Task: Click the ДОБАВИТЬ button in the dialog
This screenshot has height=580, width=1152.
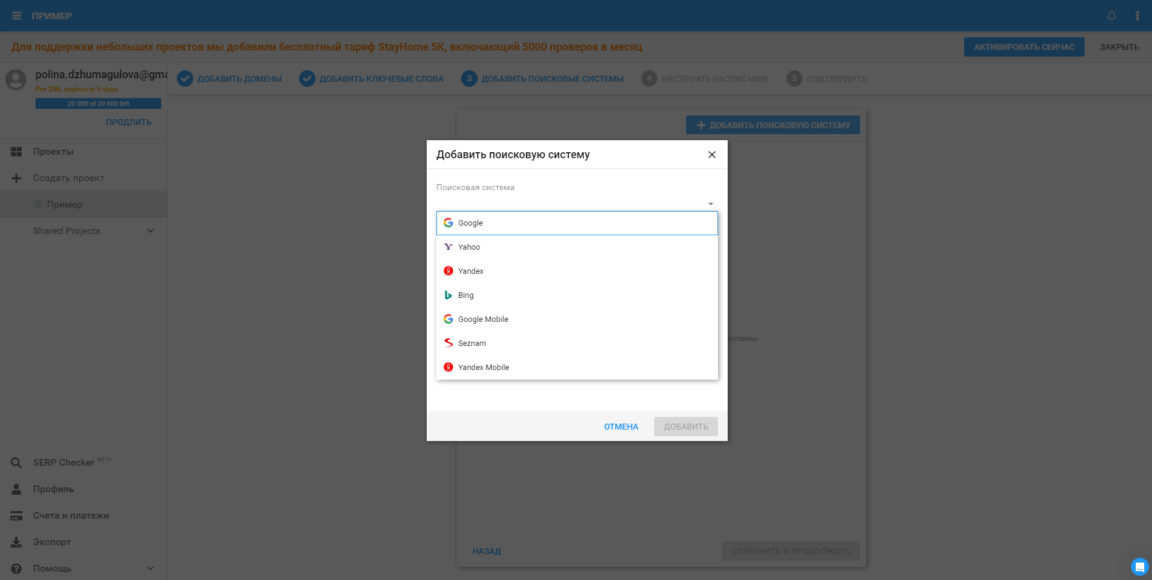Action: pos(686,427)
